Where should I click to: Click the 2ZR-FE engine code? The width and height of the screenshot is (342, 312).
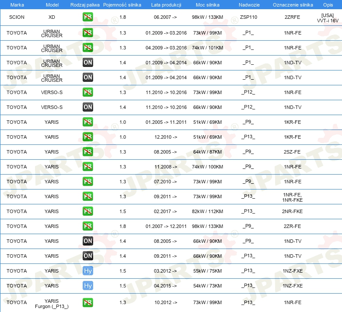pyautogui.click(x=292, y=226)
